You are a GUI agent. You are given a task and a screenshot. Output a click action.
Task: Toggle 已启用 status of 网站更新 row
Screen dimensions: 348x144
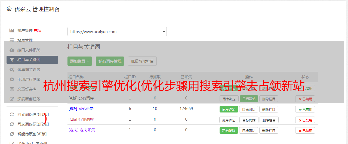pyautogui.click(x=305, y=109)
